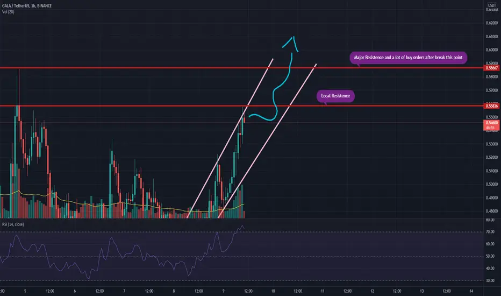
Task: Select the RSI (14, close) indicator label
Action: [13, 224]
